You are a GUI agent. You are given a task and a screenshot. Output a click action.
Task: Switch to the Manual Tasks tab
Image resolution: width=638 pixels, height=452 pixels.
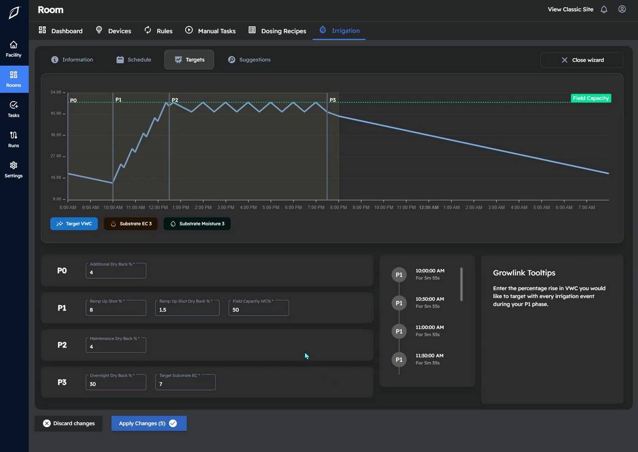210,30
